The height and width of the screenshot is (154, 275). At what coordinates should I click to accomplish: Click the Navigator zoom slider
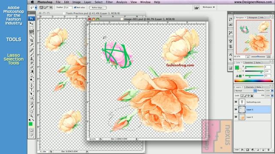tap(258, 57)
